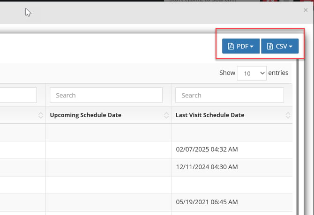314x215 pixels.
Task: Click the PDF file icon
Action: click(x=231, y=46)
